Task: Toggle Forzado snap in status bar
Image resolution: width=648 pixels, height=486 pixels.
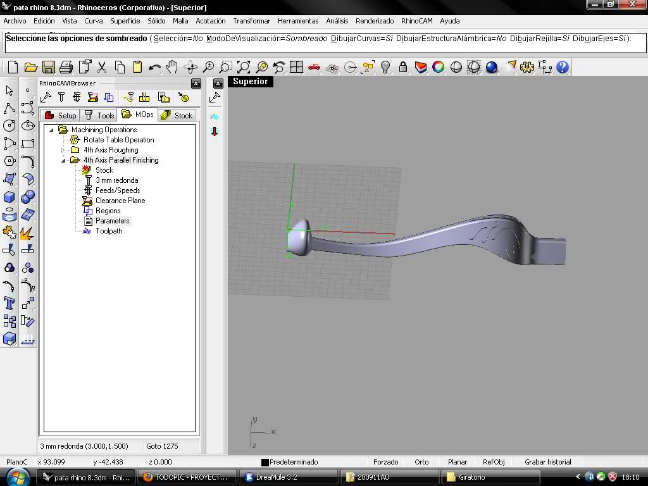Action: 385,462
